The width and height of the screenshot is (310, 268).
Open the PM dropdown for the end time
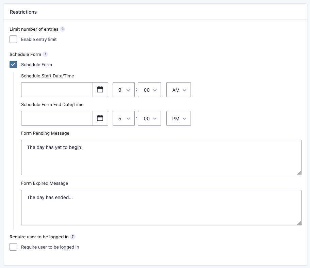[x=178, y=118]
